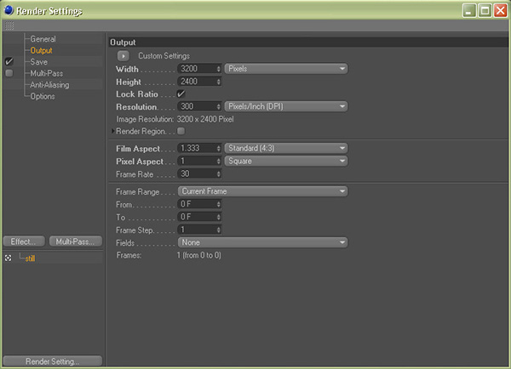Click the Cinema 4D title bar icon
This screenshot has width=511, height=369.
(9, 10)
